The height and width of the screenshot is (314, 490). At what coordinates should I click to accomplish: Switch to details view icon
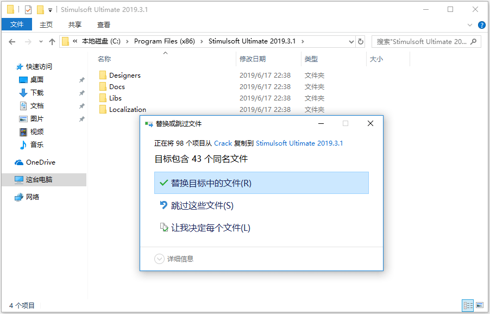pyautogui.click(x=468, y=305)
